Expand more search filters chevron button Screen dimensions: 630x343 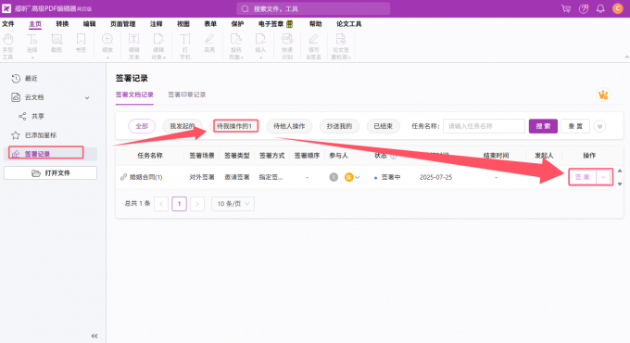click(599, 126)
